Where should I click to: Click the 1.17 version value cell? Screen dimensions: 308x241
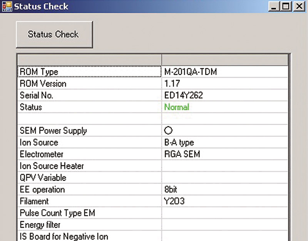coord(172,84)
